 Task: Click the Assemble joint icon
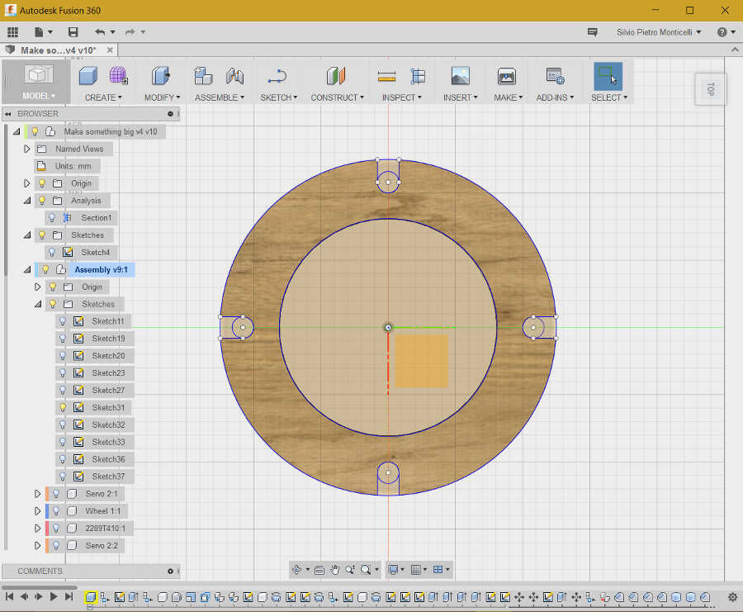tap(234, 76)
